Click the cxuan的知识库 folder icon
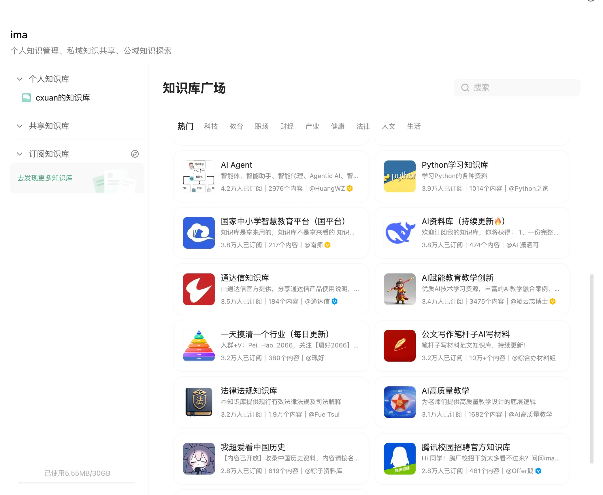Image resolution: width=603 pixels, height=495 pixels. 27,98
